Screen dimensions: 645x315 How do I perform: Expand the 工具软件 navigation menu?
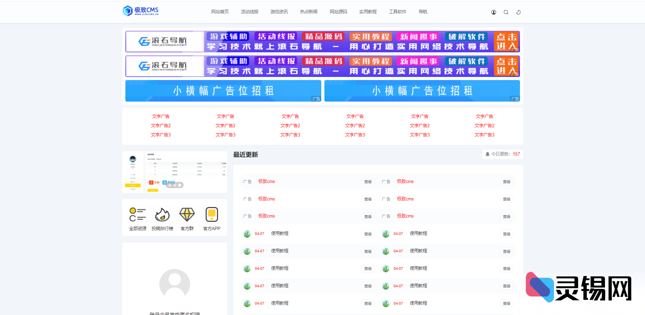(x=398, y=12)
